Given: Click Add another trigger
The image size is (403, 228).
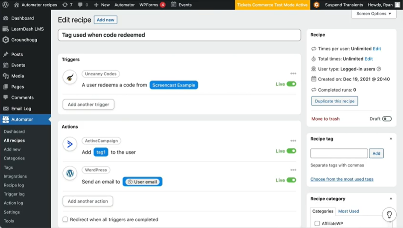Looking at the screenshot, I should click(x=88, y=104).
